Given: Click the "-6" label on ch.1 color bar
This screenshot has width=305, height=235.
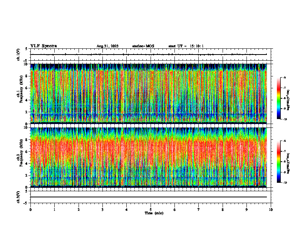Looking at the screenshot, I should click(x=284, y=77).
